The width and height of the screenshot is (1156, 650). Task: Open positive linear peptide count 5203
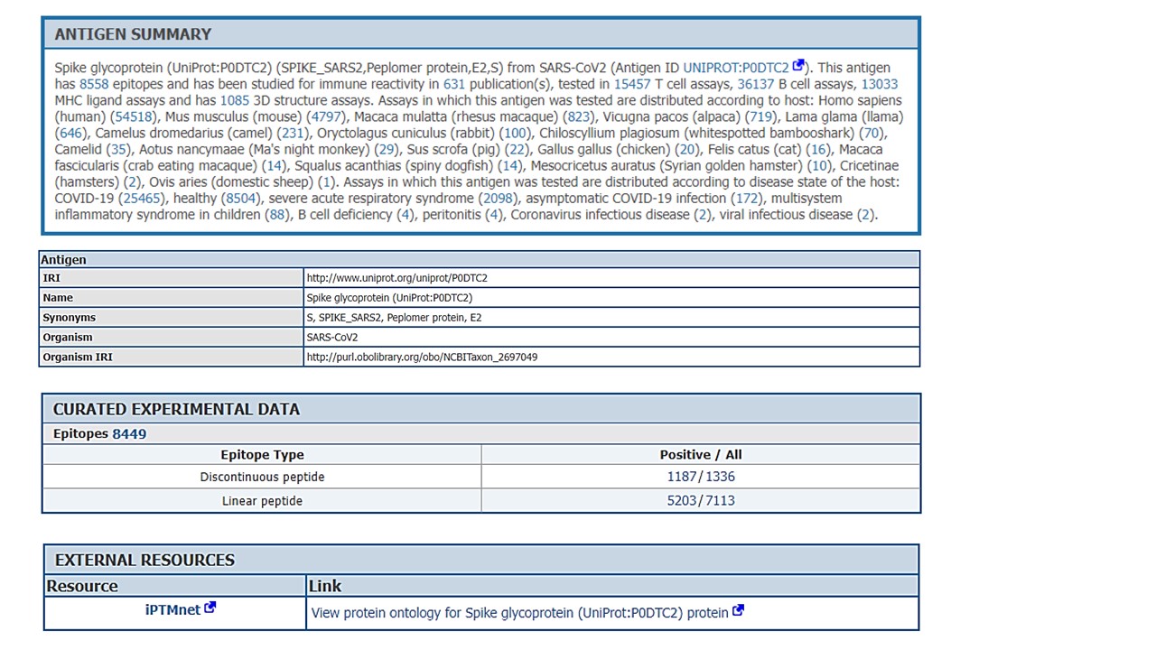682,500
